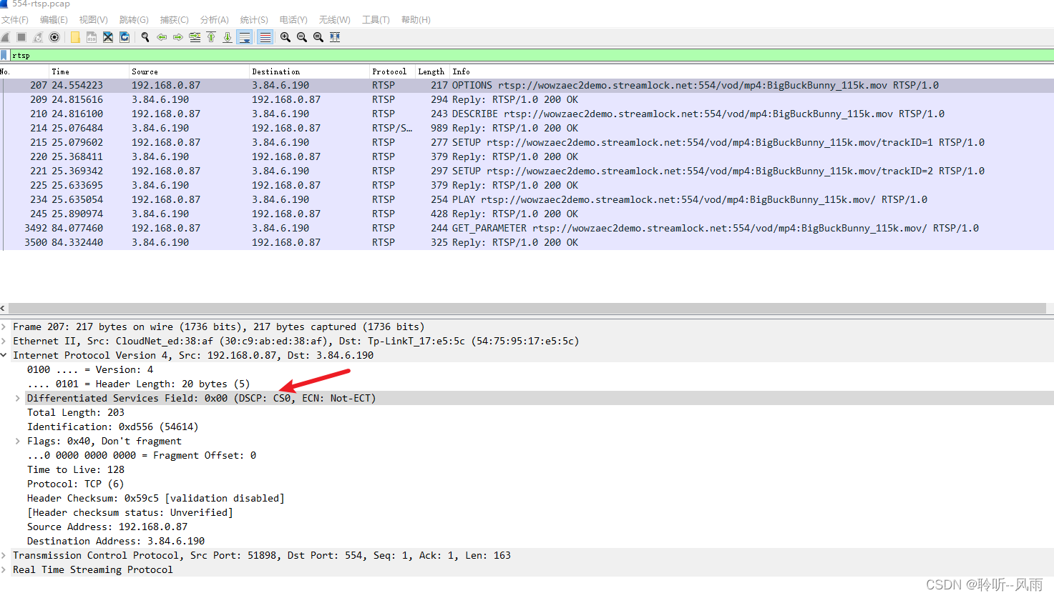
Task: Jump to the last packet icon
Action: pos(228,37)
